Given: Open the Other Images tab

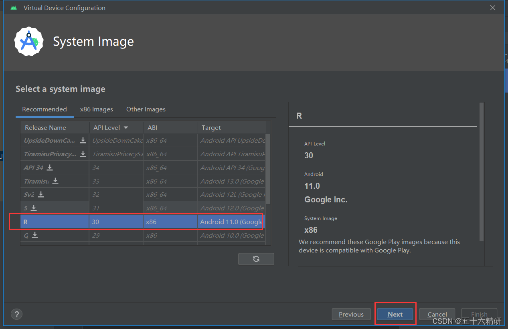Looking at the screenshot, I should tap(146, 109).
